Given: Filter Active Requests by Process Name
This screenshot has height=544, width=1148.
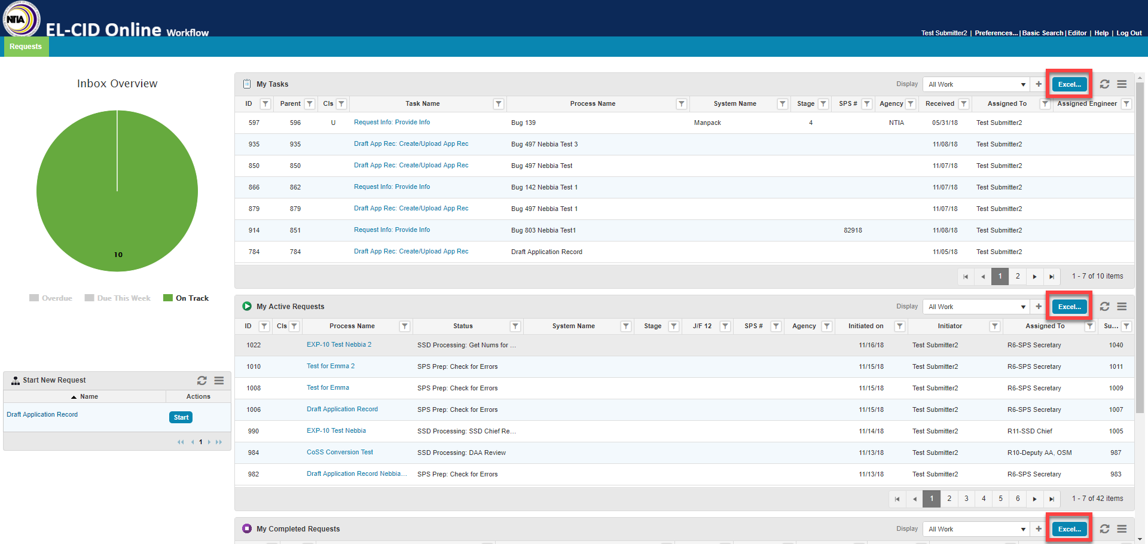Looking at the screenshot, I should coord(405,326).
